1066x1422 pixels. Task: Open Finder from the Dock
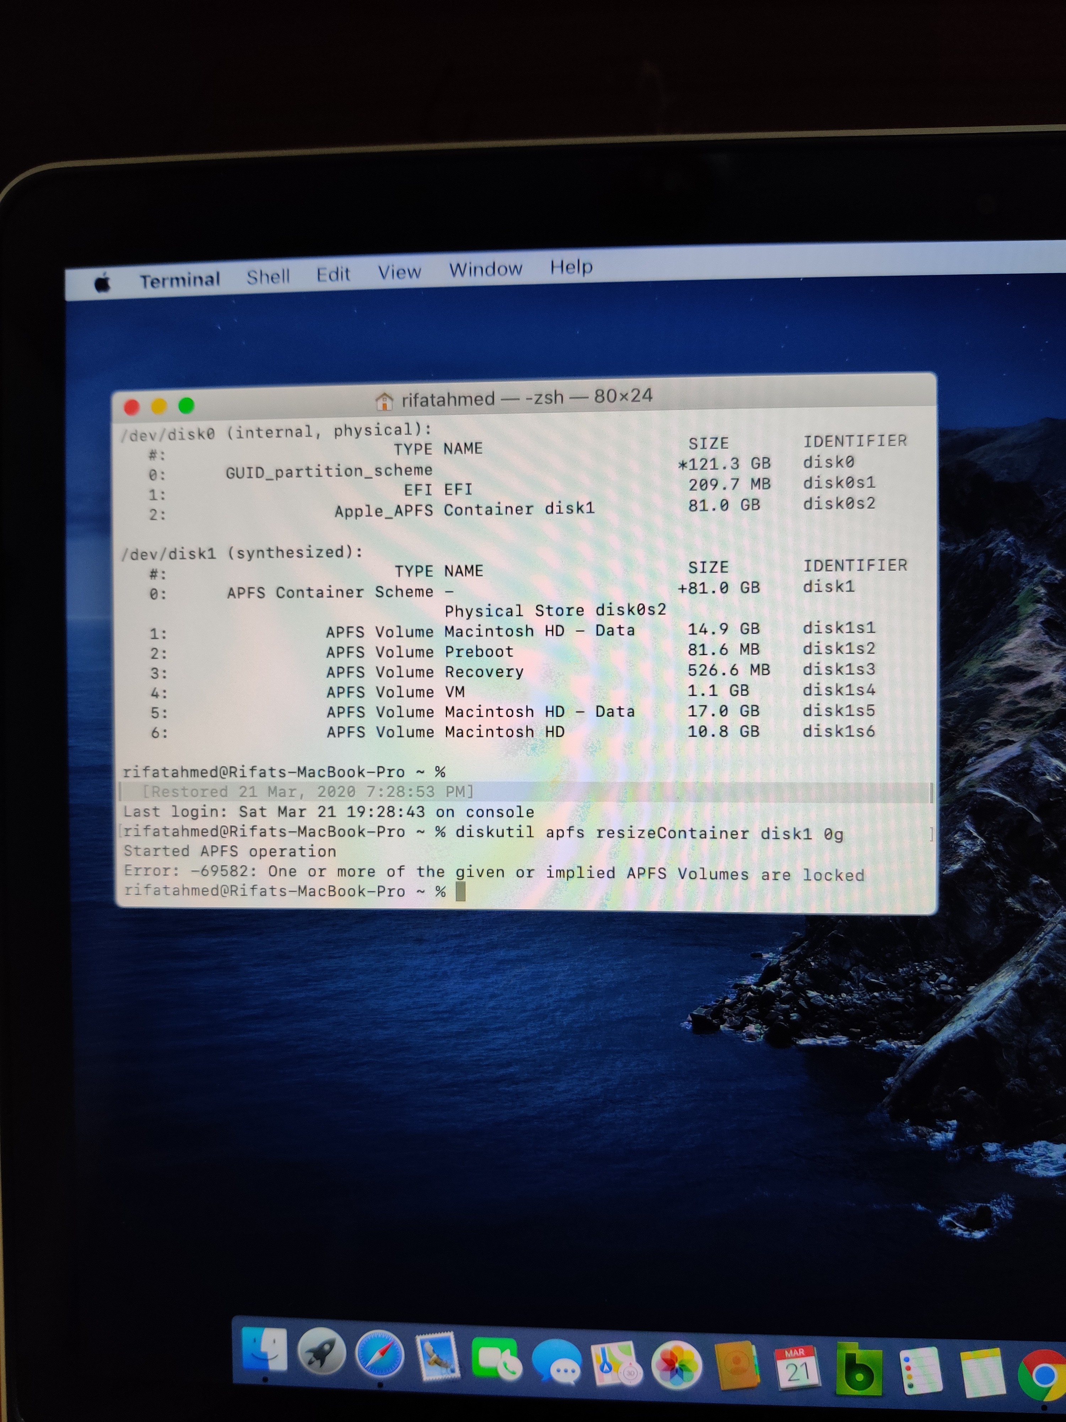pyautogui.click(x=264, y=1349)
